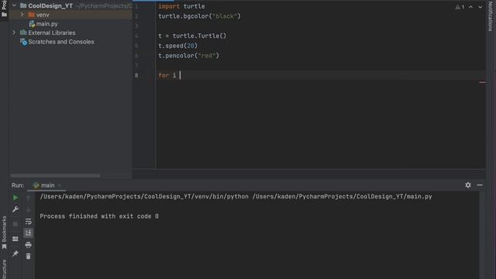
Task: Click t.speed(20) code line
Action: tap(177, 46)
